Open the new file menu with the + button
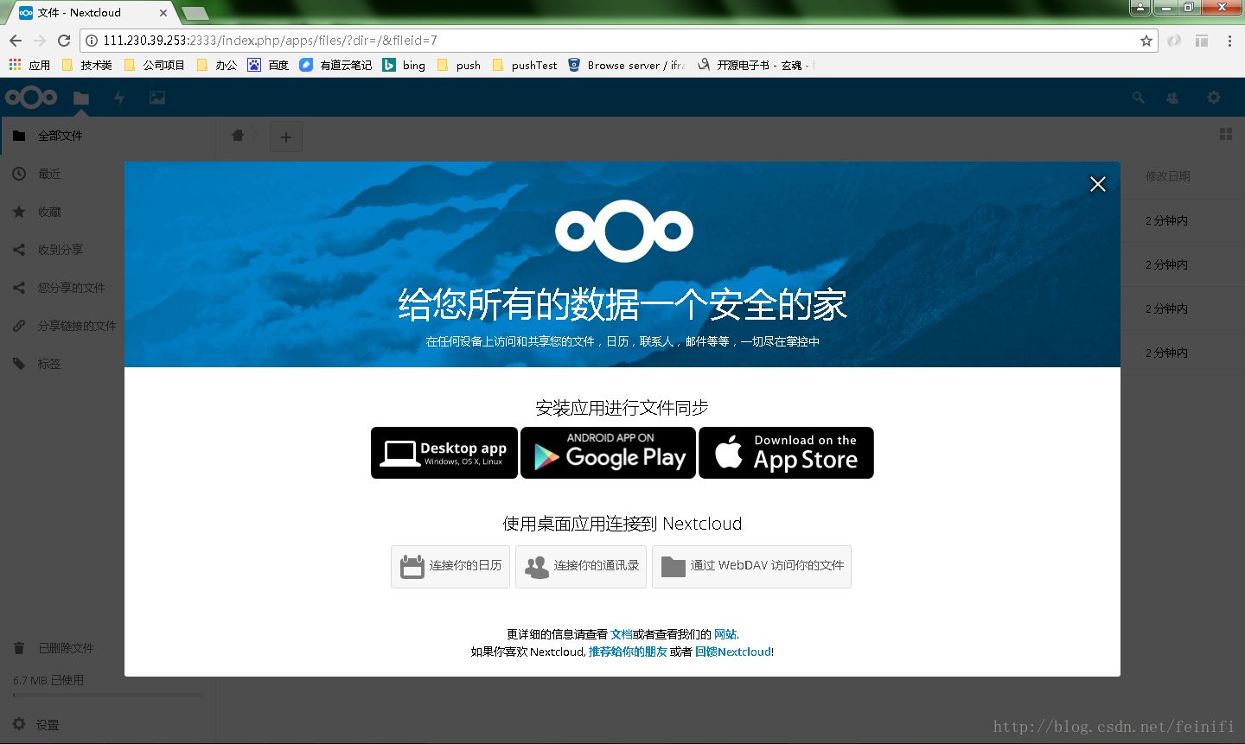The image size is (1245, 744). [x=286, y=136]
